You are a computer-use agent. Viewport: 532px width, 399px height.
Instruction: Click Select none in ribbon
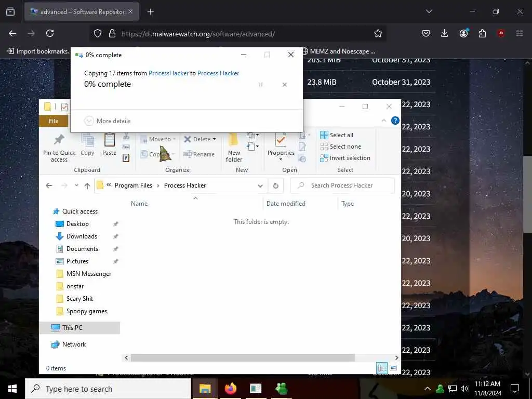341,147
